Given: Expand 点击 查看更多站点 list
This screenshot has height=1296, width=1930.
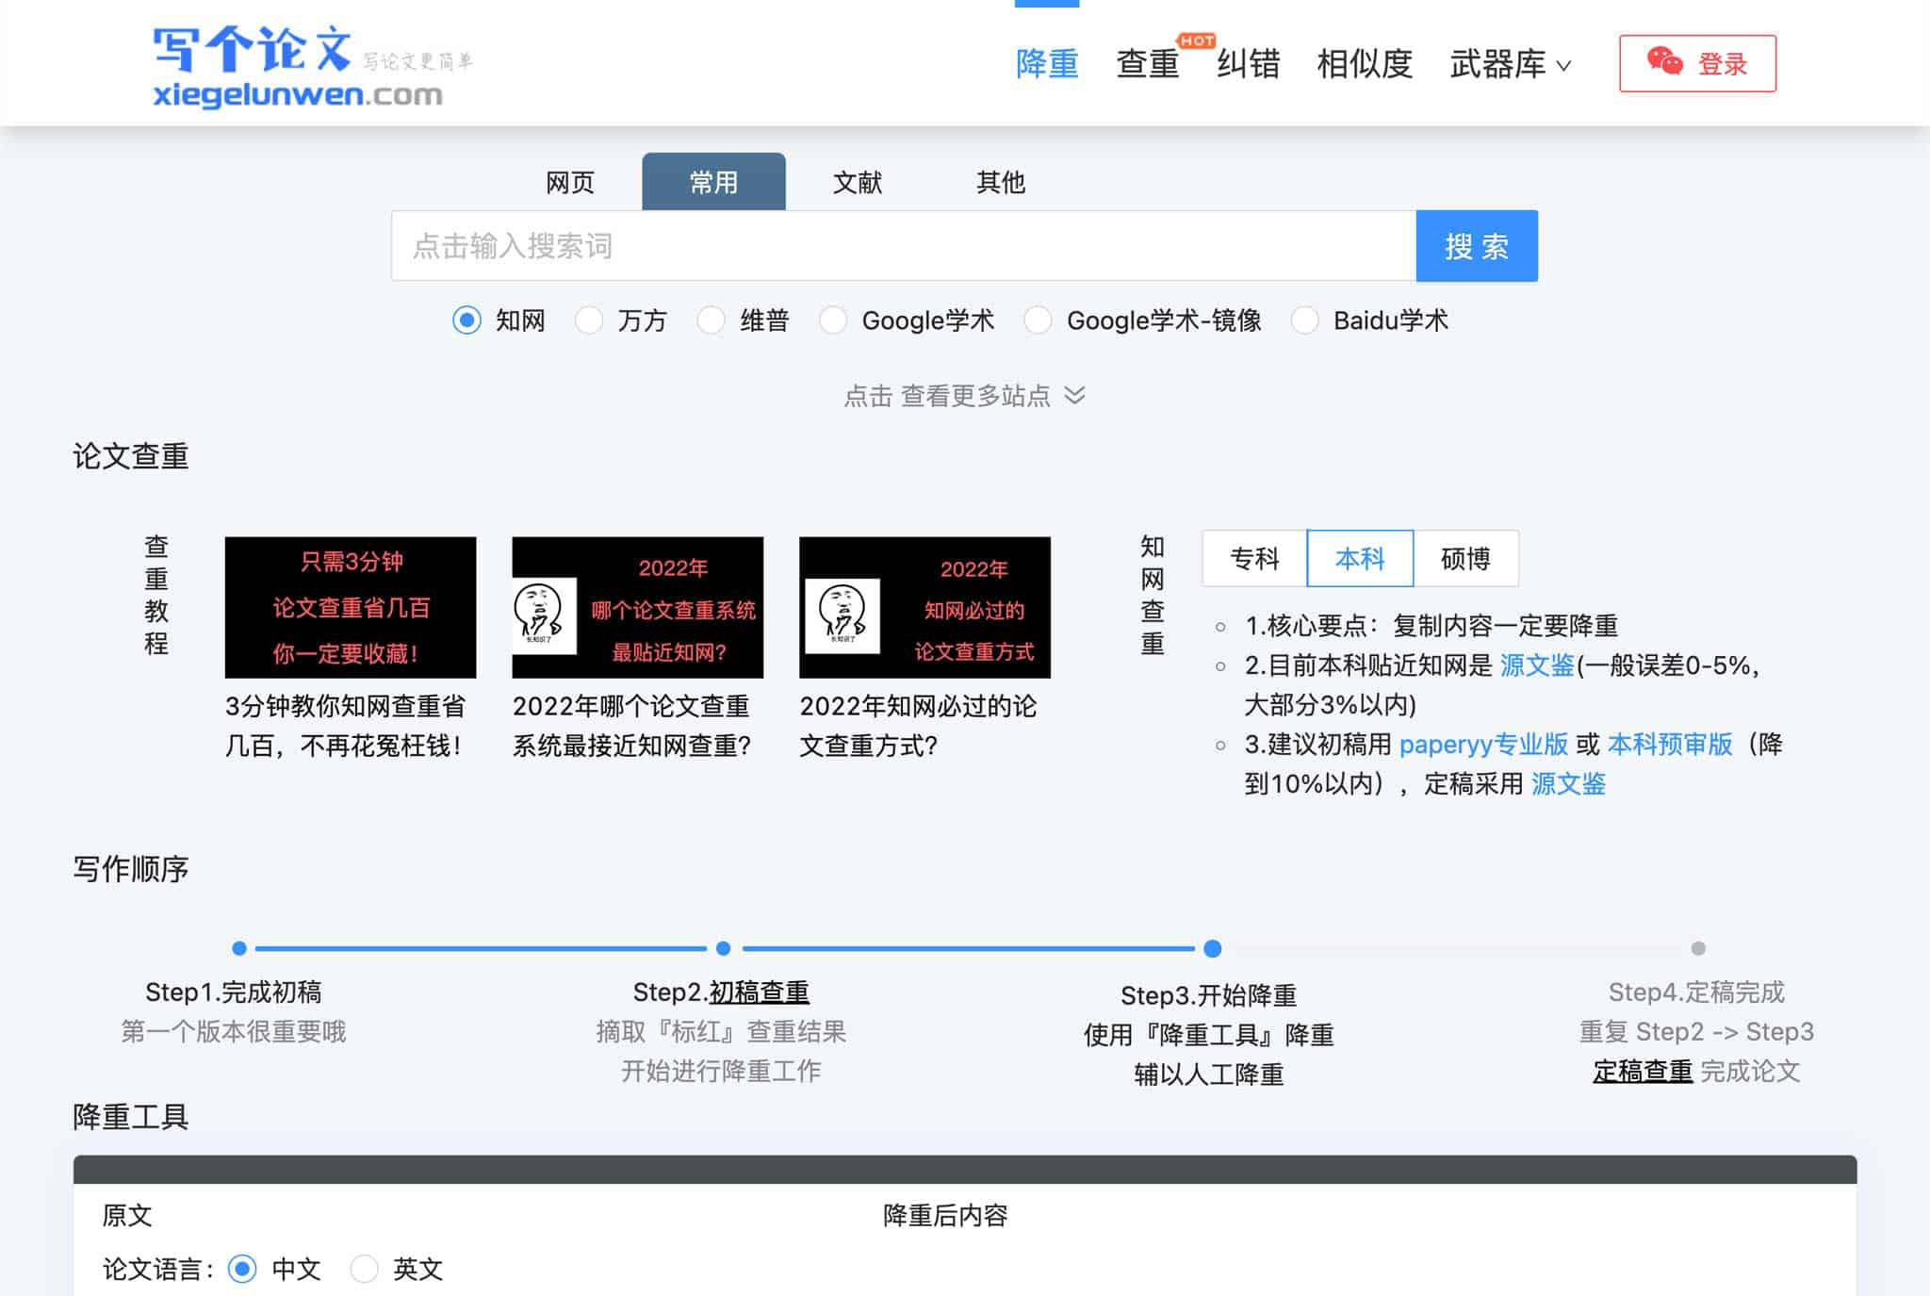Looking at the screenshot, I should (964, 396).
